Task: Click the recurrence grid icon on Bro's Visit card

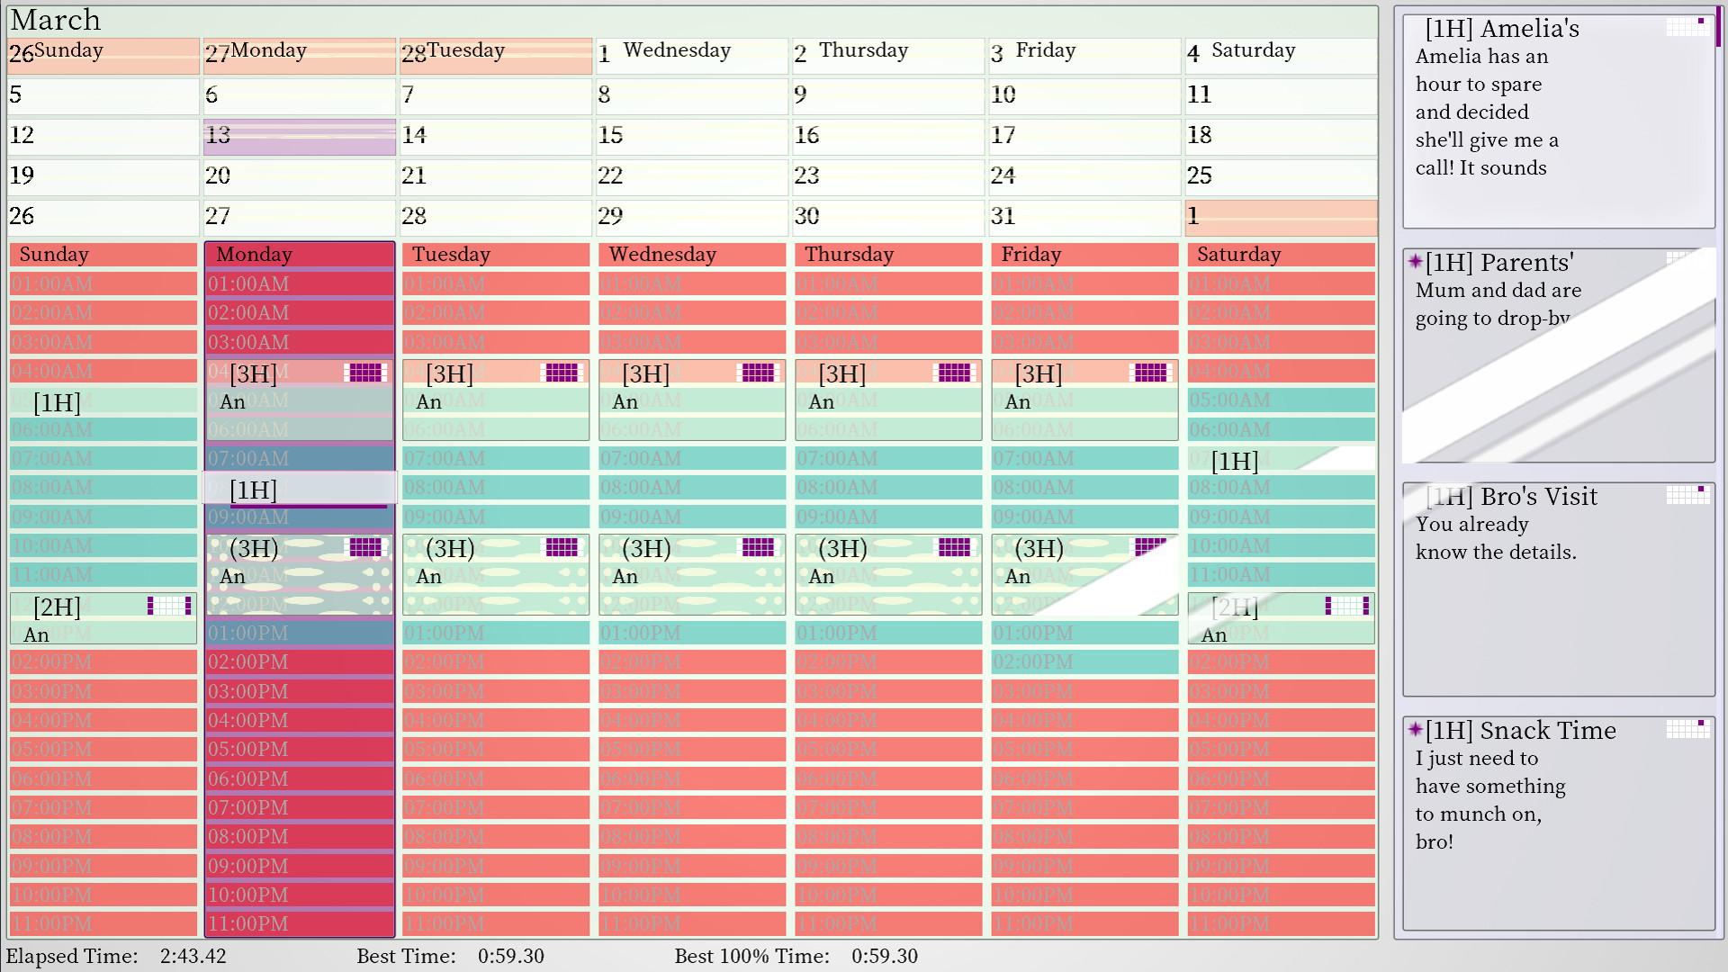Action: click(1687, 495)
